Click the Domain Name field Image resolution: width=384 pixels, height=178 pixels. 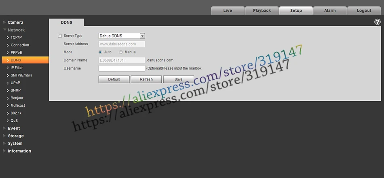122,60
